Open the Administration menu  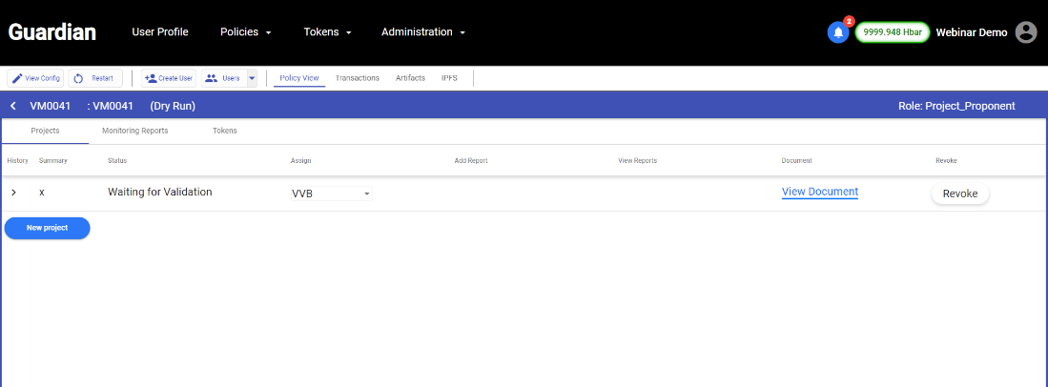pos(423,32)
